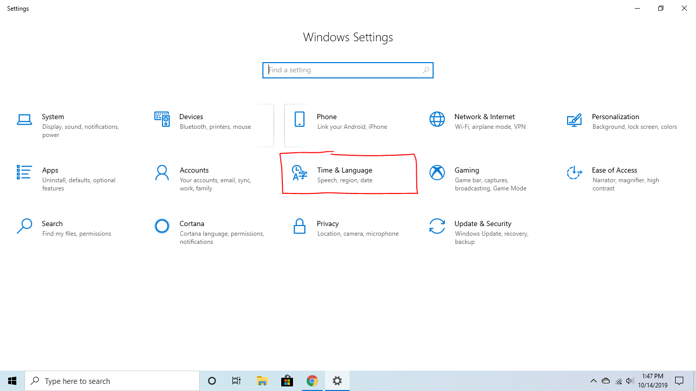The height and width of the screenshot is (391, 696).
Task: Click the magnifier icon in Find a setting
Action: point(426,70)
